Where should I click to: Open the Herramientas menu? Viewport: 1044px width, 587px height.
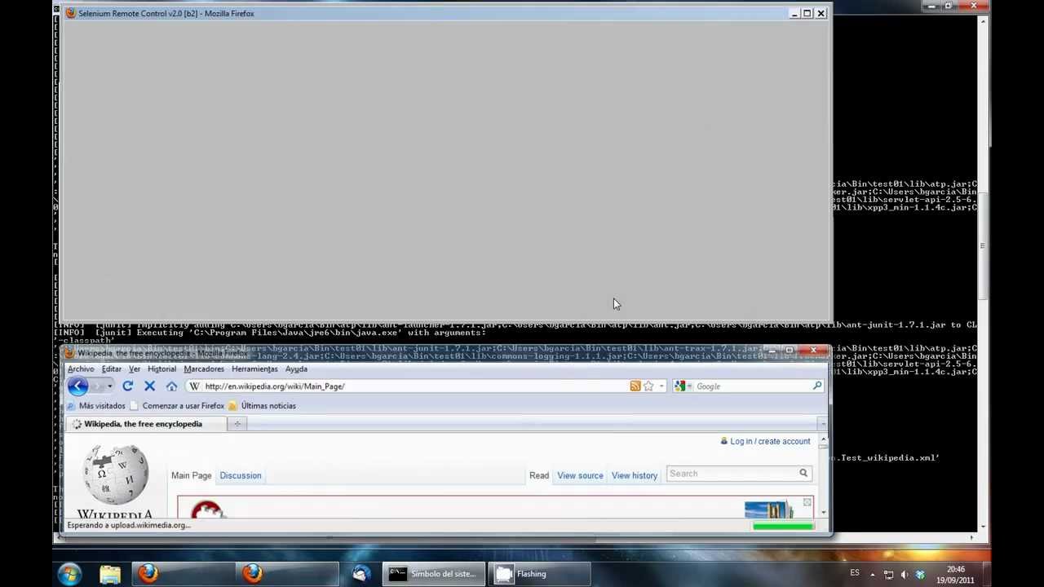tap(254, 369)
